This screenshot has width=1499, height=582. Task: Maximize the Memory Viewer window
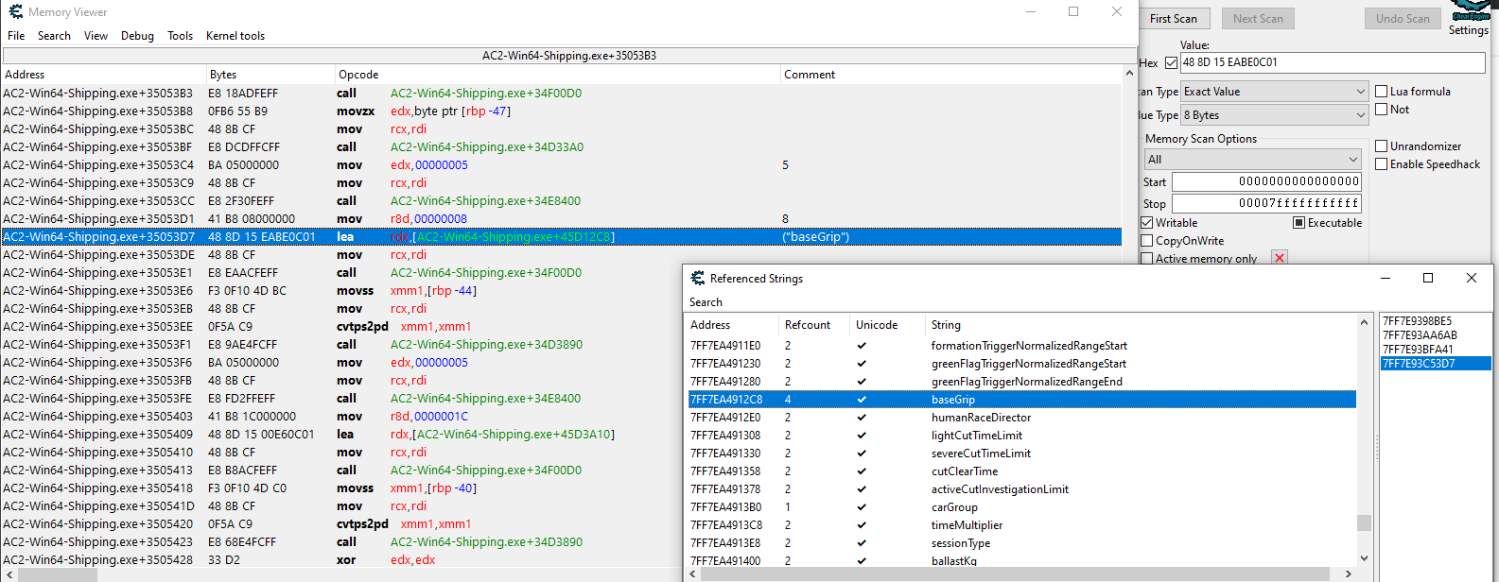[x=1073, y=12]
